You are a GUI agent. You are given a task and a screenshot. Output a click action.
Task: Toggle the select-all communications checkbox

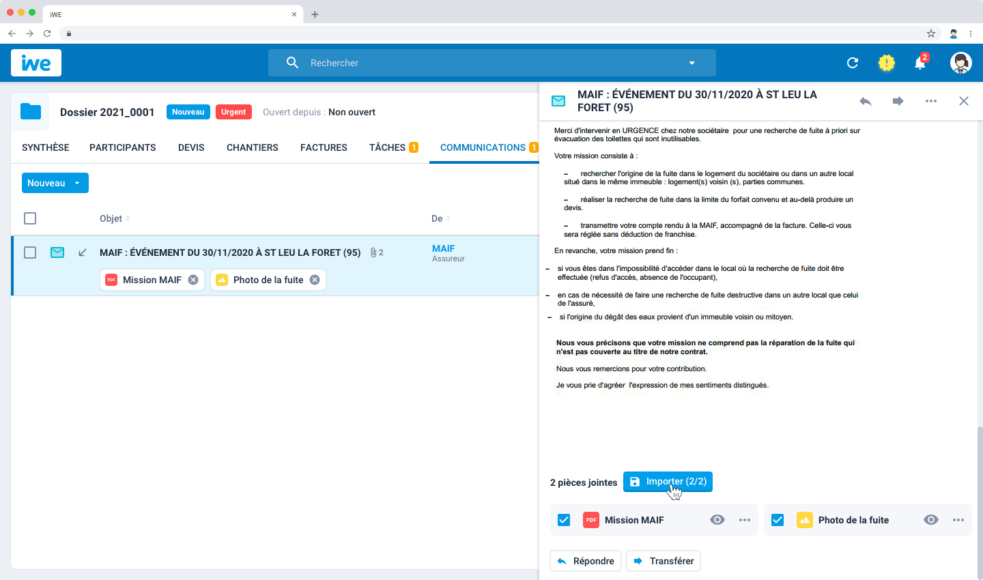[x=30, y=218]
